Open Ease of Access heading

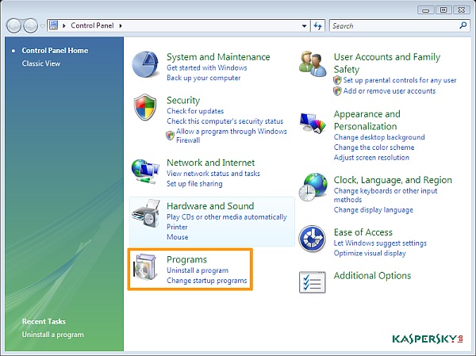363,232
